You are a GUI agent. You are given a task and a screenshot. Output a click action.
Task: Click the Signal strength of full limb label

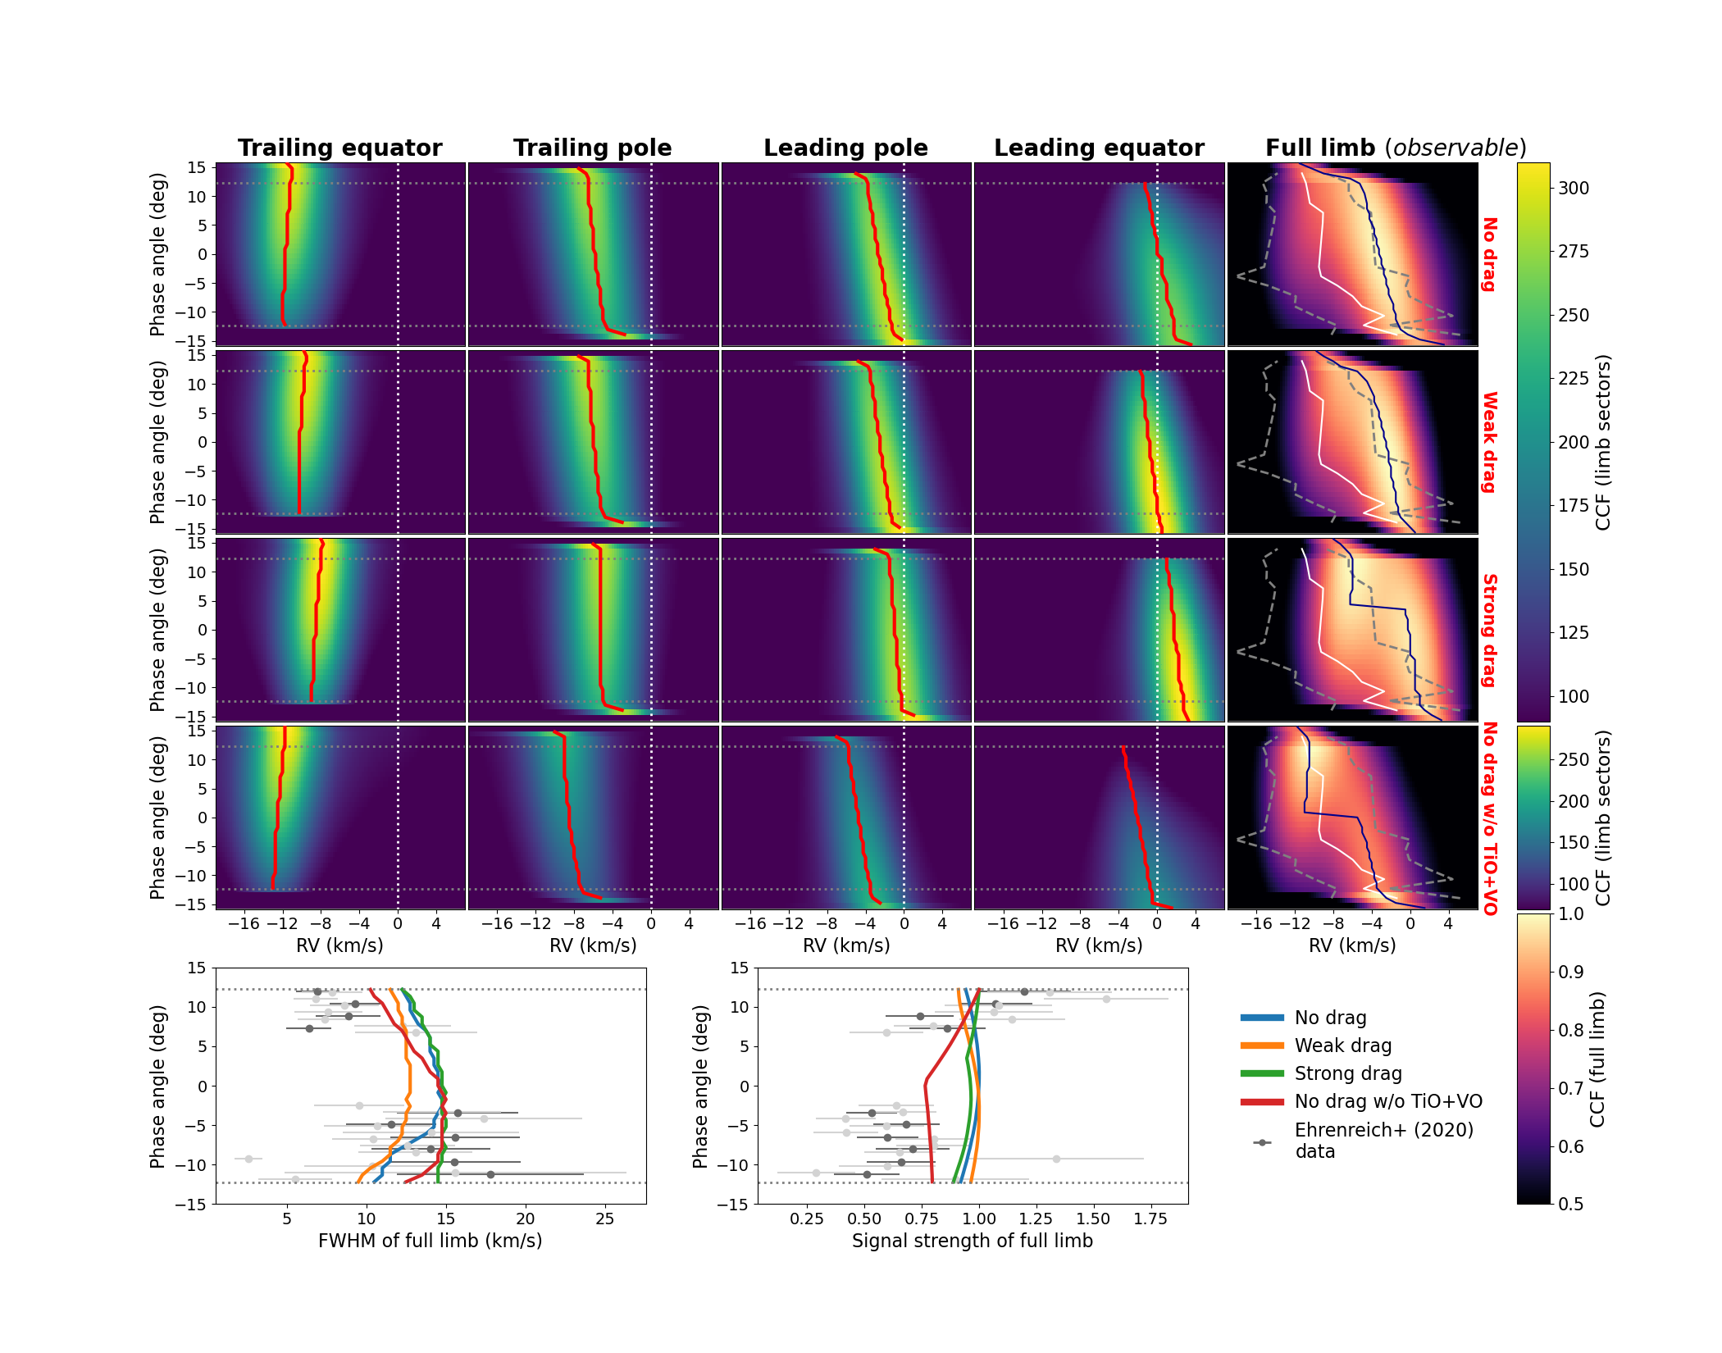pos(972,1241)
